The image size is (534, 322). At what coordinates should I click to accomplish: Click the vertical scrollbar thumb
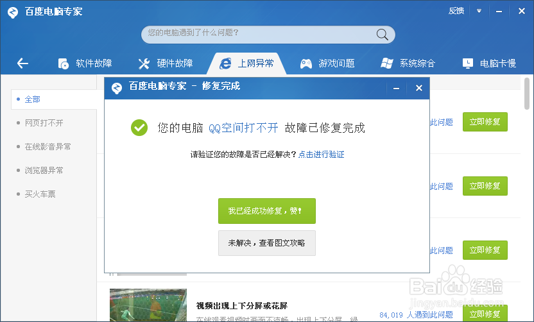tap(527, 94)
